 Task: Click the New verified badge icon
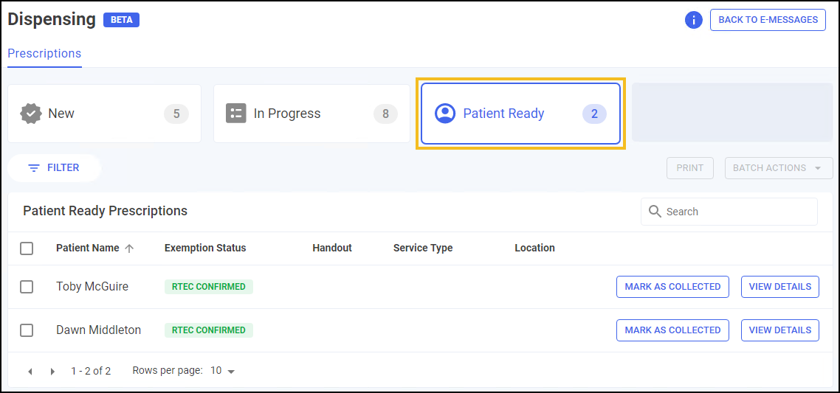[30, 114]
